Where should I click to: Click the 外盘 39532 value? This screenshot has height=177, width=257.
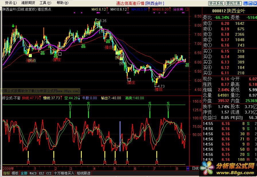coord(223,101)
